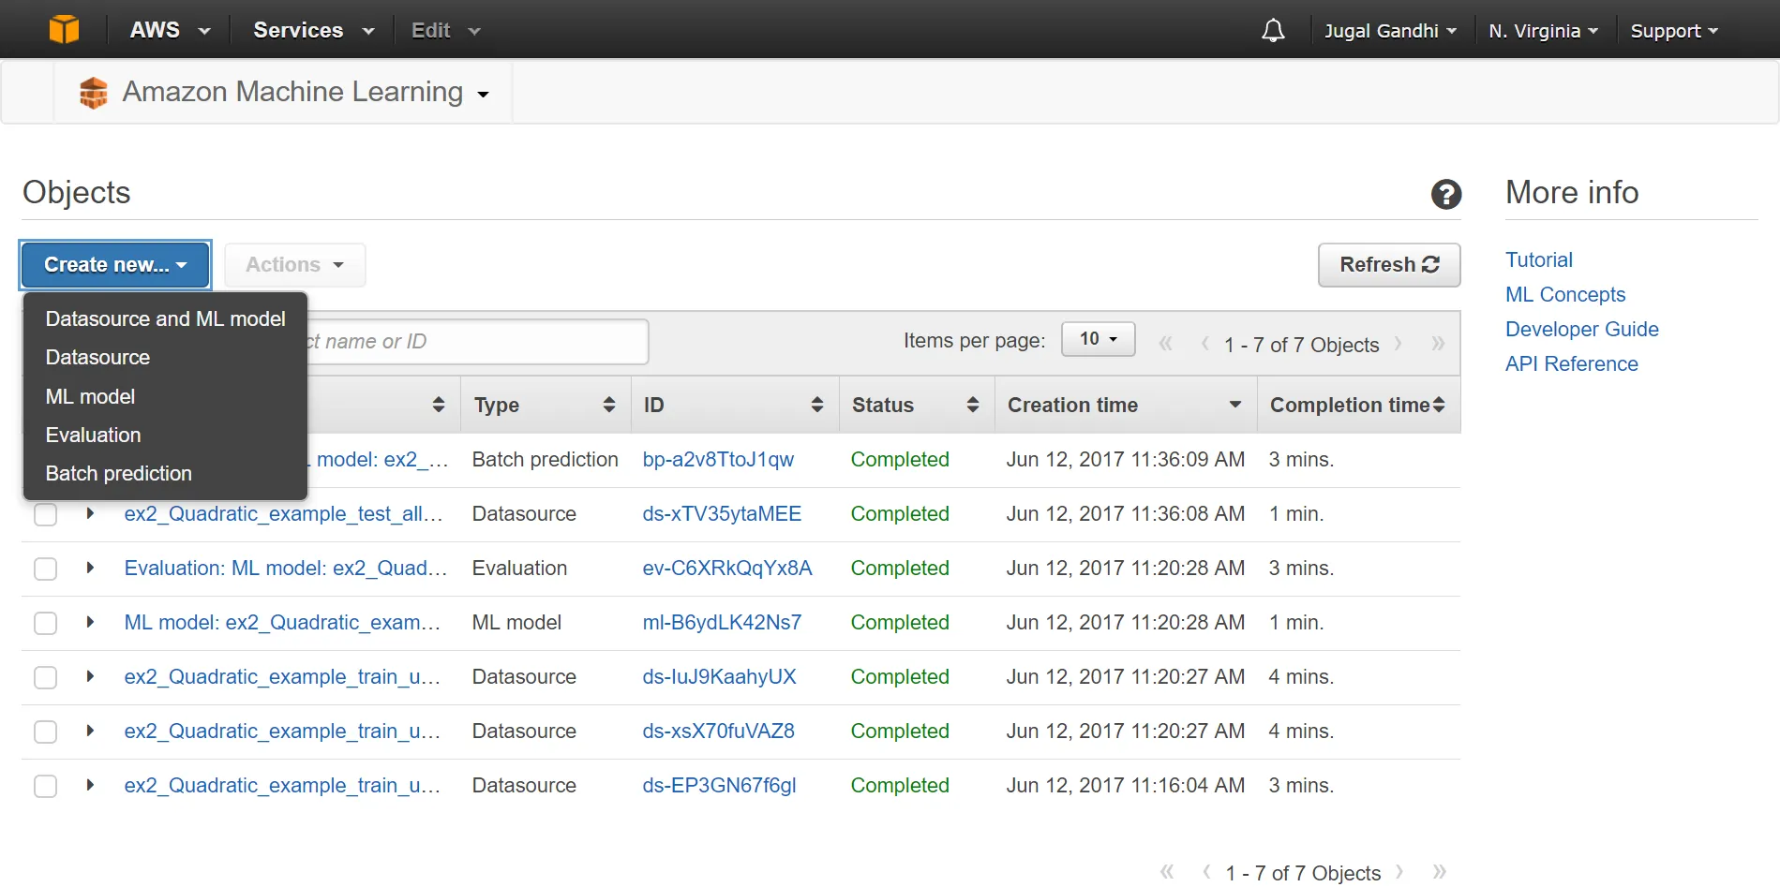Expand the ml-B6ydLK42Ns7 ML model row
This screenshot has width=1780, height=887.
[90, 622]
